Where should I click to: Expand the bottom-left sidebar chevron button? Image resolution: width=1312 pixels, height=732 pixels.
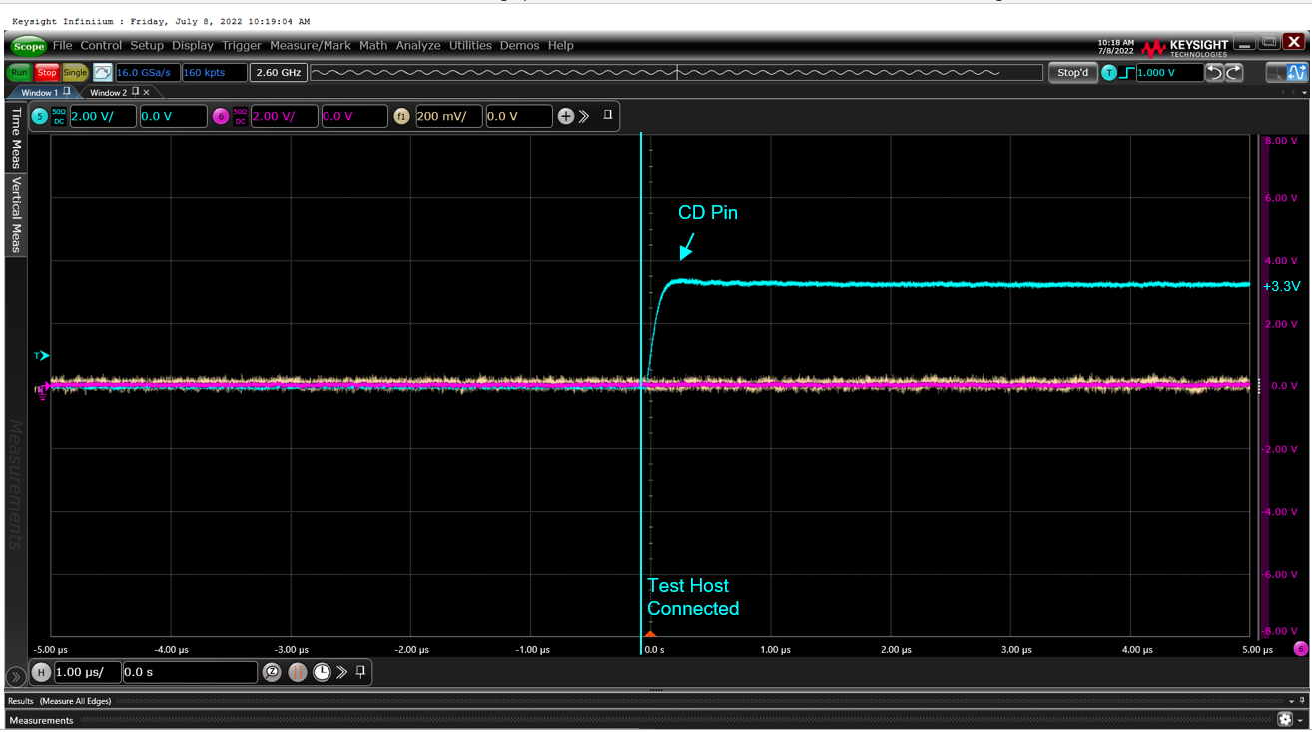point(15,676)
